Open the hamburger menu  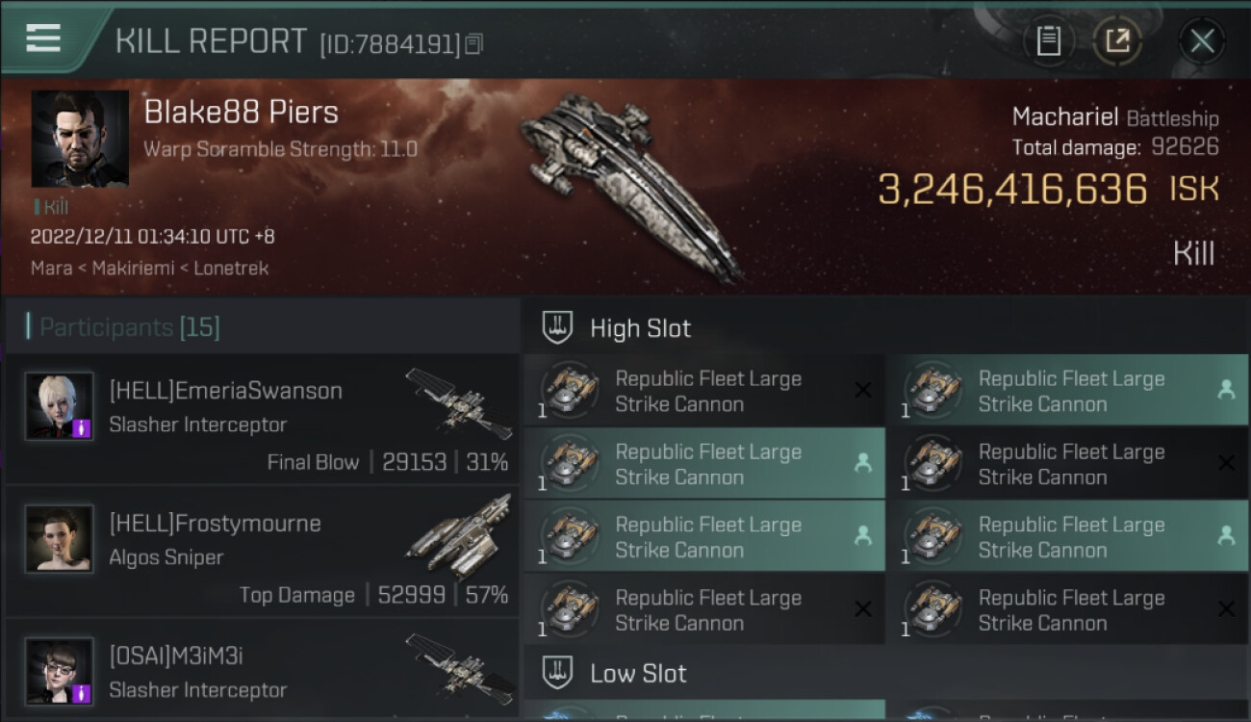43,39
